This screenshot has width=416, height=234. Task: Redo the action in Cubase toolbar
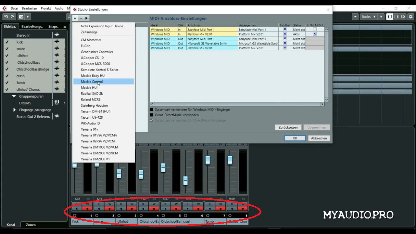(x=13, y=17)
